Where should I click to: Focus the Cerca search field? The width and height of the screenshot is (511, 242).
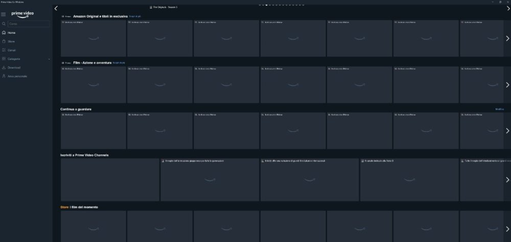click(x=29, y=24)
